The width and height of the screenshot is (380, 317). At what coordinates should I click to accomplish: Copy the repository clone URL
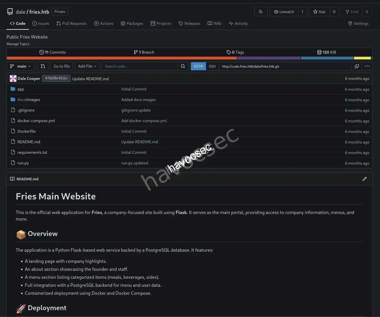[x=357, y=66]
